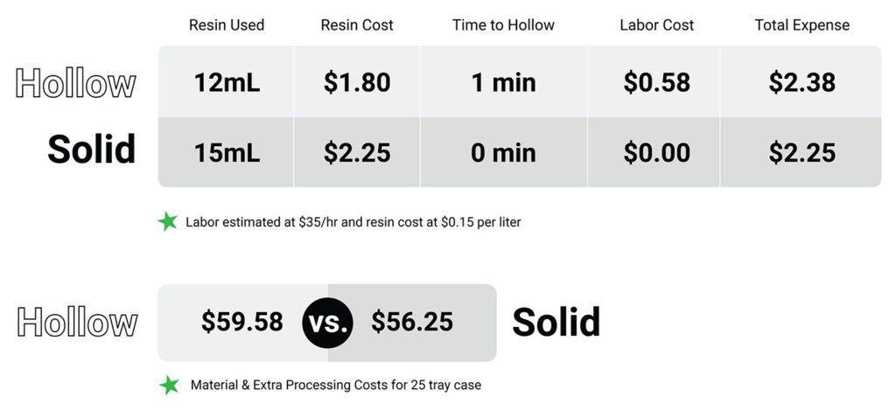Click the $59.58 hollow case total
This screenshot has width=896, height=411.
coord(241,322)
